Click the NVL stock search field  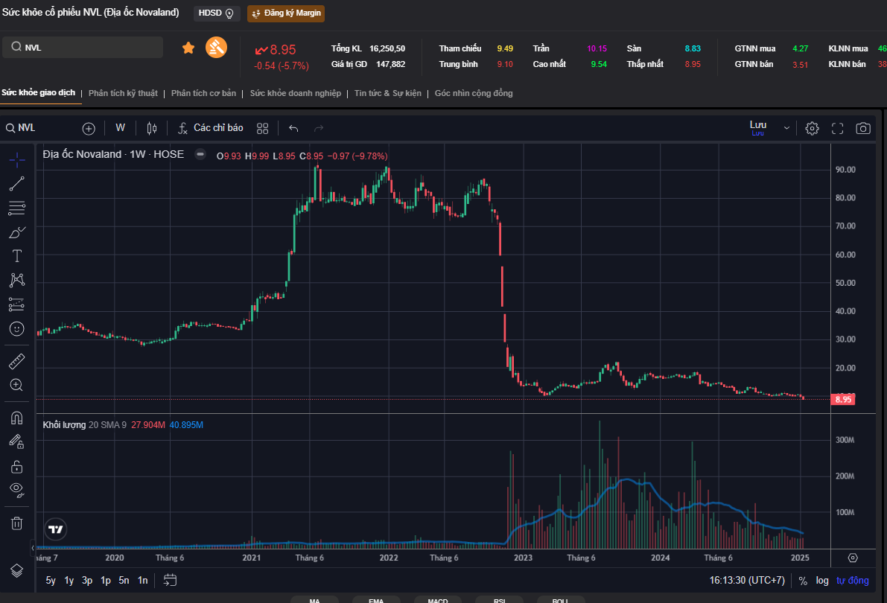coord(83,48)
